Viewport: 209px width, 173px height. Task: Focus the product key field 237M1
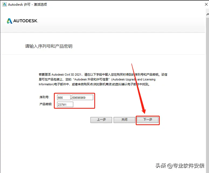point(65,104)
